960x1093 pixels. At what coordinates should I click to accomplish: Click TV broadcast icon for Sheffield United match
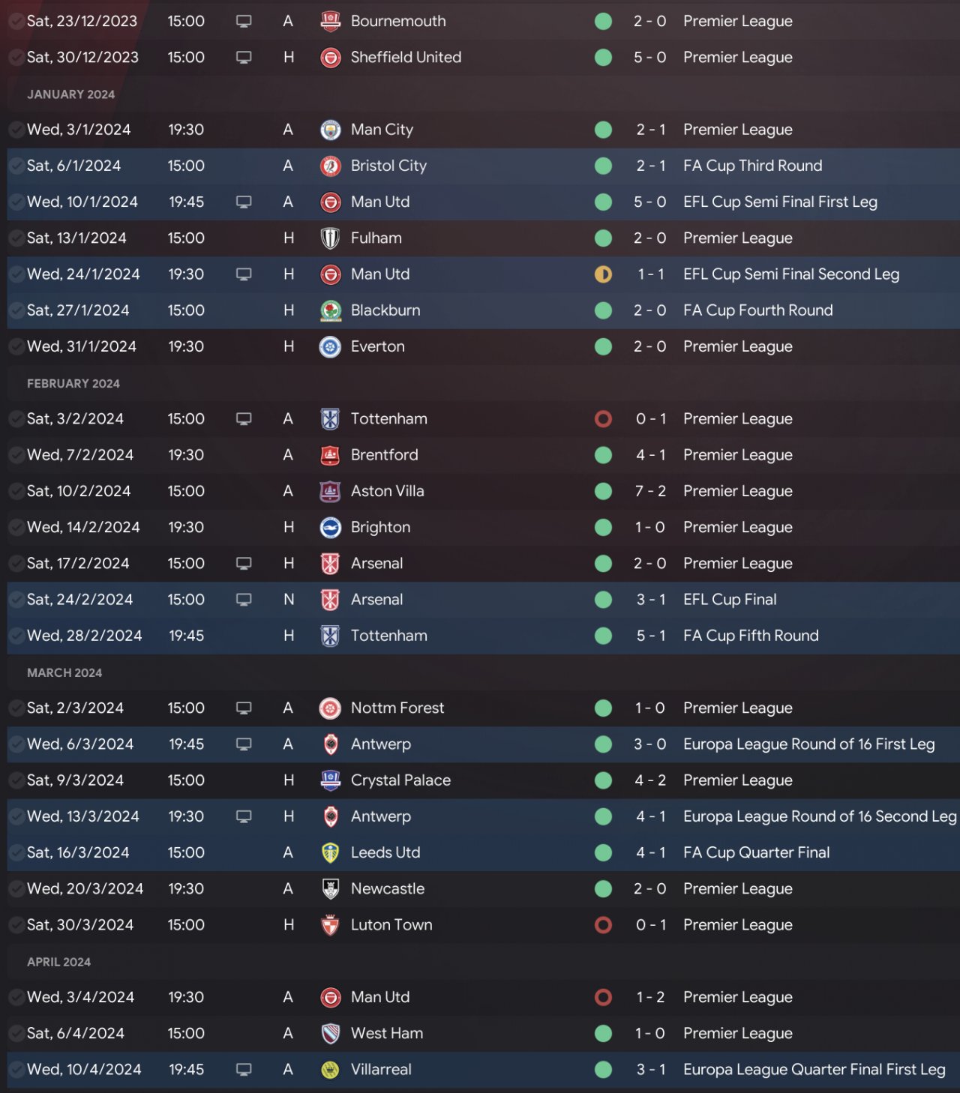(x=244, y=58)
